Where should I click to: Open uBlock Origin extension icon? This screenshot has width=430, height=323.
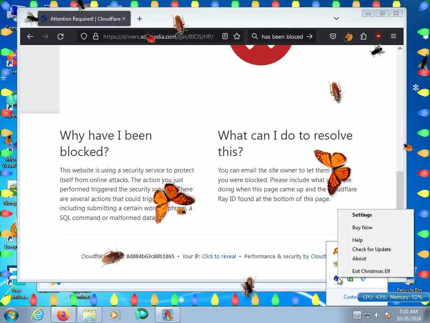pyautogui.click(x=378, y=36)
